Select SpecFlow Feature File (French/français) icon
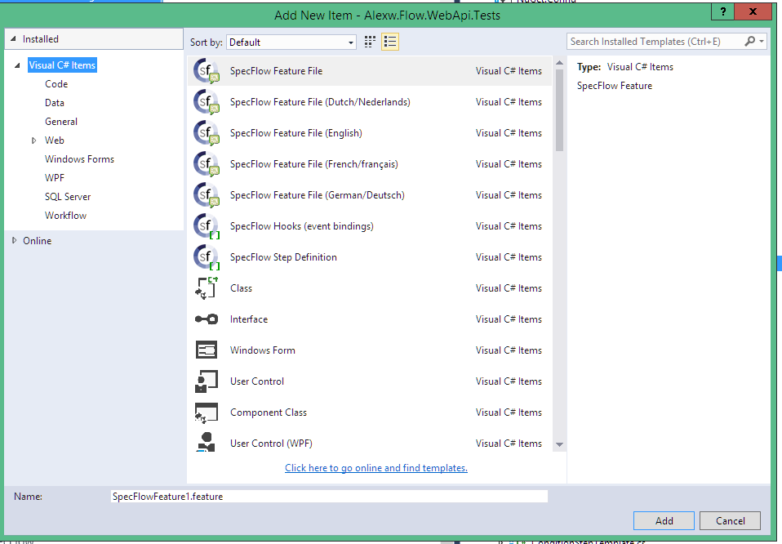 207,163
